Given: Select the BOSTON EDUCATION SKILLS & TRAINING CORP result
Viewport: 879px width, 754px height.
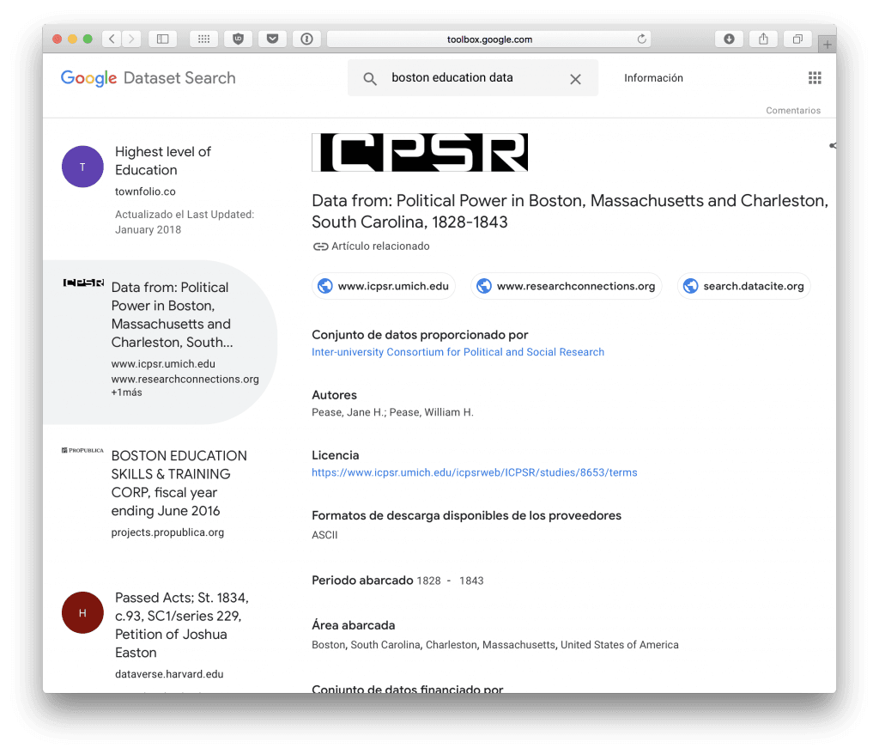Looking at the screenshot, I should [161, 493].
